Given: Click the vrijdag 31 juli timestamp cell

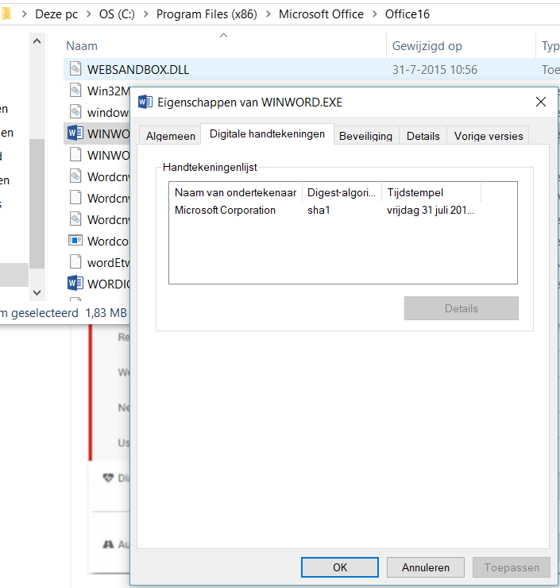Looking at the screenshot, I should point(431,210).
